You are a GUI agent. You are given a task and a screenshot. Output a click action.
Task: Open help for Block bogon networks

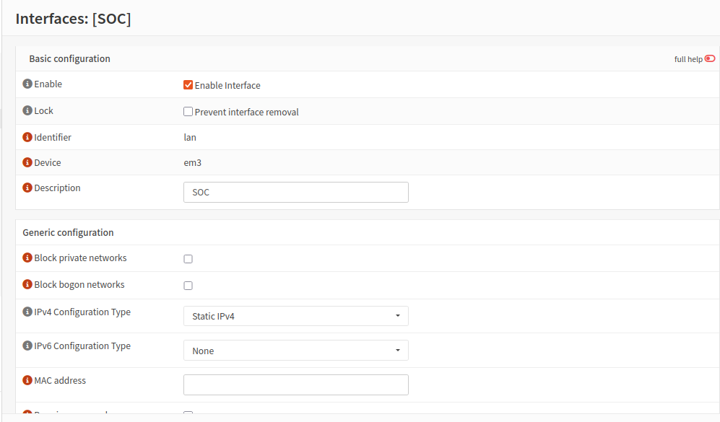(x=28, y=285)
